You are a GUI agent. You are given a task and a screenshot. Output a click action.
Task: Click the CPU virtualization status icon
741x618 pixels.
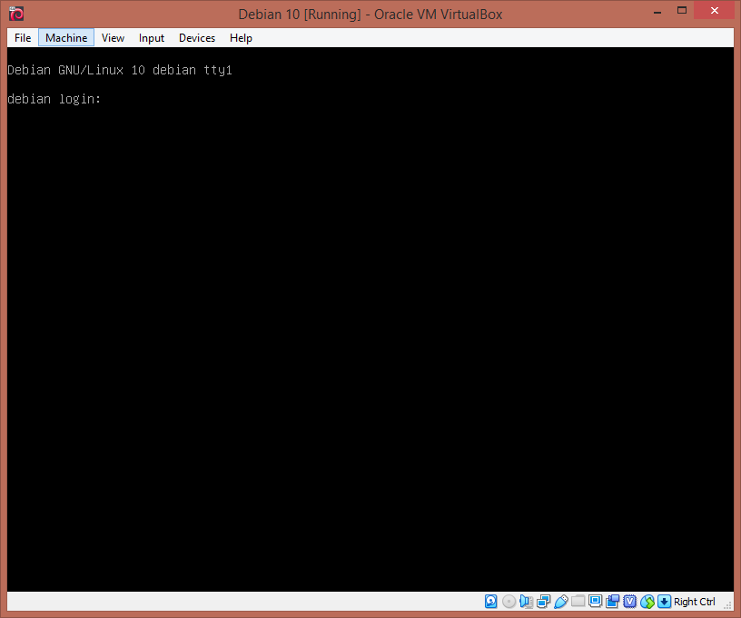pos(630,601)
